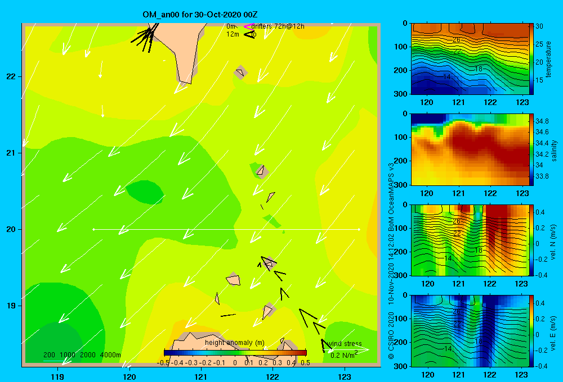The width and height of the screenshot is (563, 382).
Task: Click the height anomaly colorbar
Action: 235,353
